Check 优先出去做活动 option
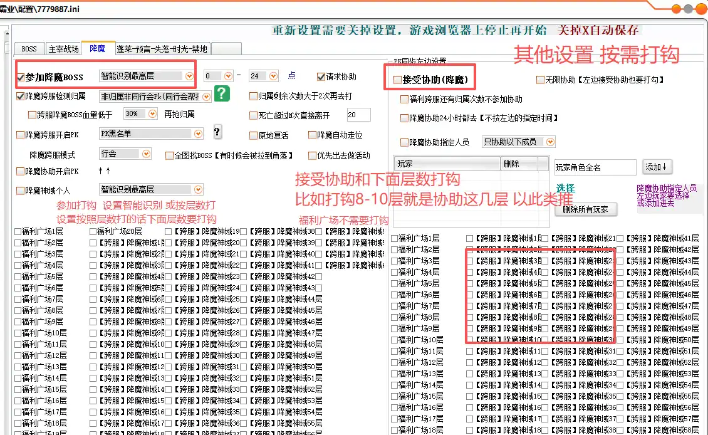 (312, 156)
